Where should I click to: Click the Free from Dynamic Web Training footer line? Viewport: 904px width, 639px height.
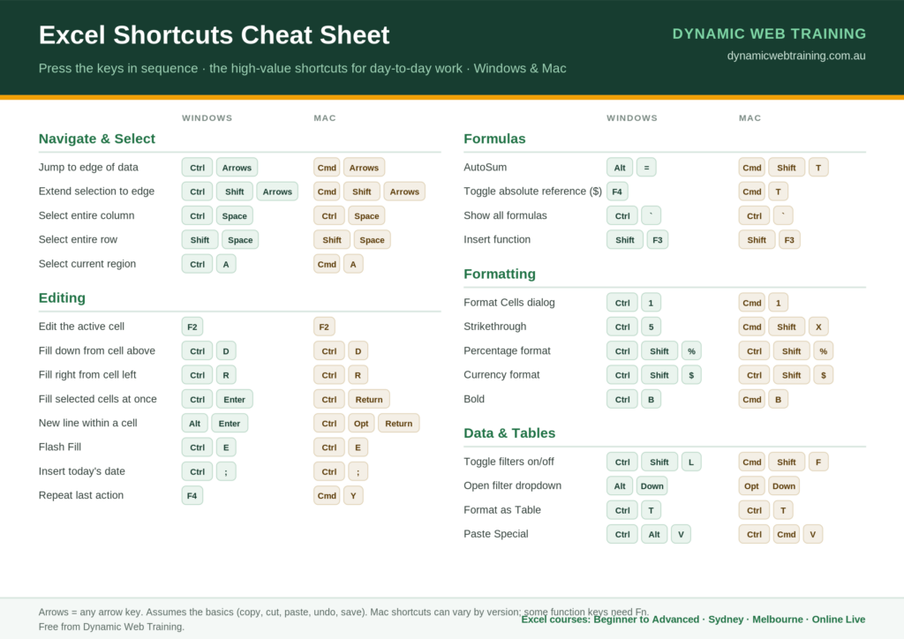pyautogui.click(x=111, y=627)
